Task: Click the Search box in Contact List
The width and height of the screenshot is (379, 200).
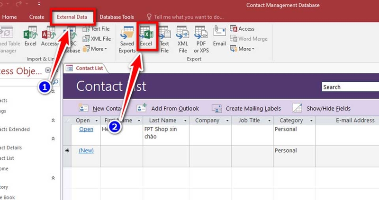Action: (x=350, y=87)
